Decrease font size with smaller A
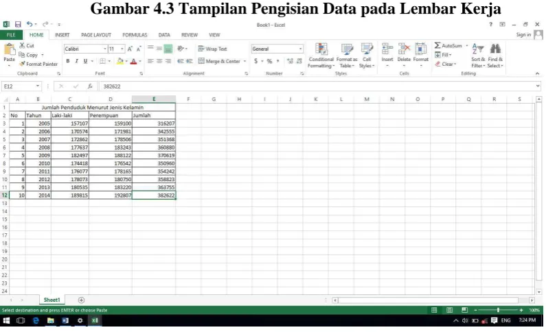This screenshot has height=332, width=546. [x=139, y=49]
